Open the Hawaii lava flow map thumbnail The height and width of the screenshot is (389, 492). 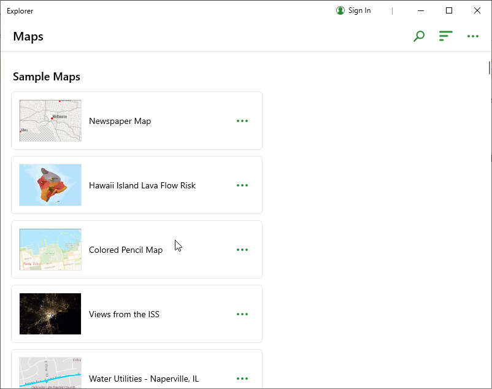click(x=50, y=185)
